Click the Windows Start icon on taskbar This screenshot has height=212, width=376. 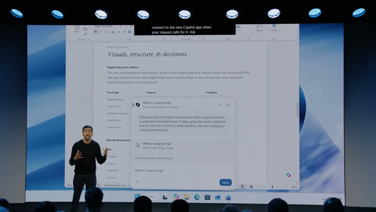[138, 196]
